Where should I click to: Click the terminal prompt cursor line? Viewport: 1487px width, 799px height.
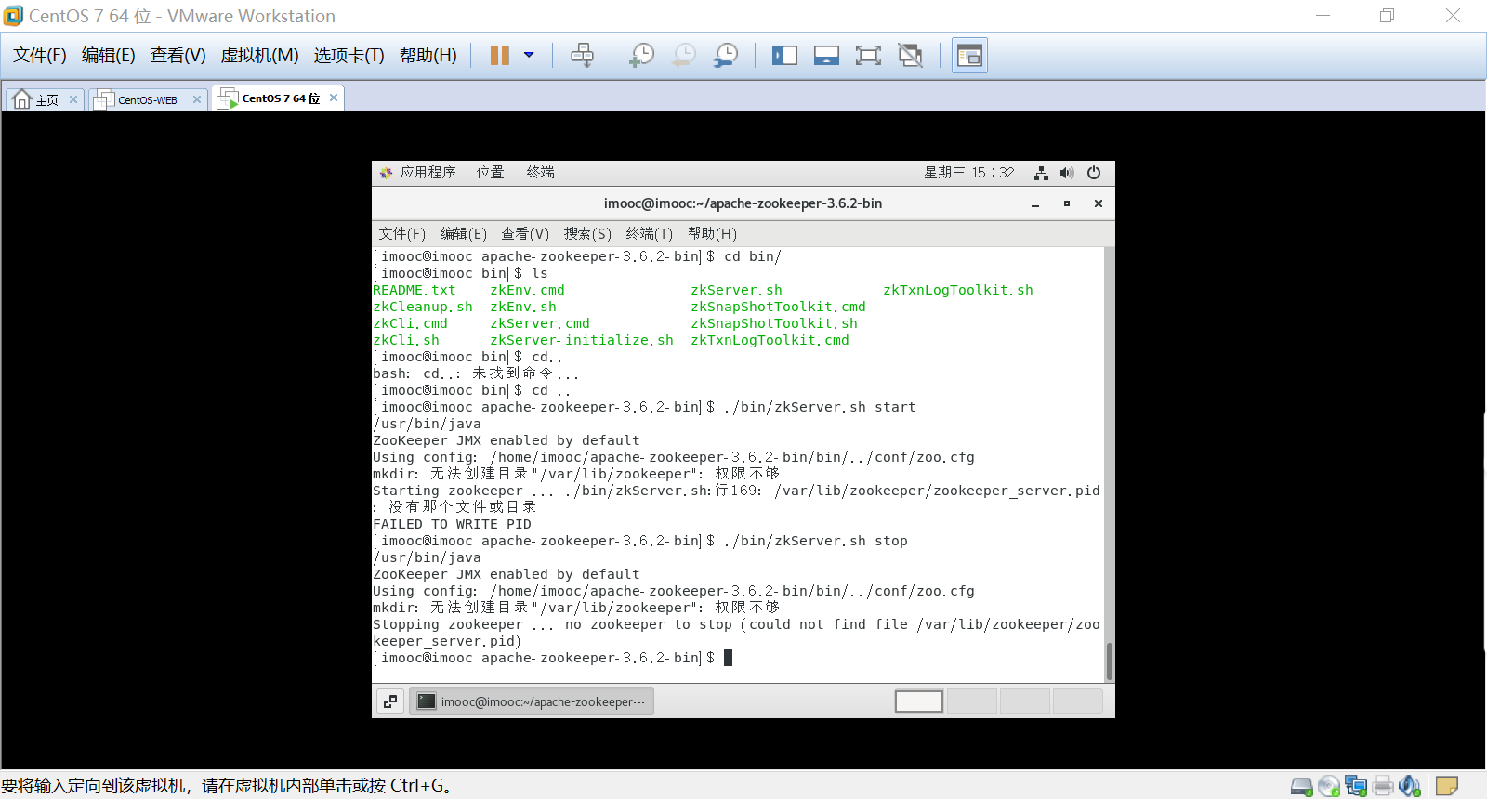point(553,658)
